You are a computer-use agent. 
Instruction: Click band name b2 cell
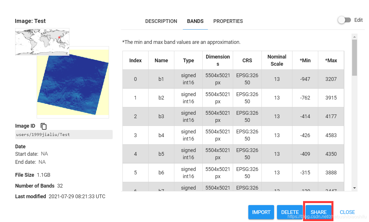pos(161,98)
